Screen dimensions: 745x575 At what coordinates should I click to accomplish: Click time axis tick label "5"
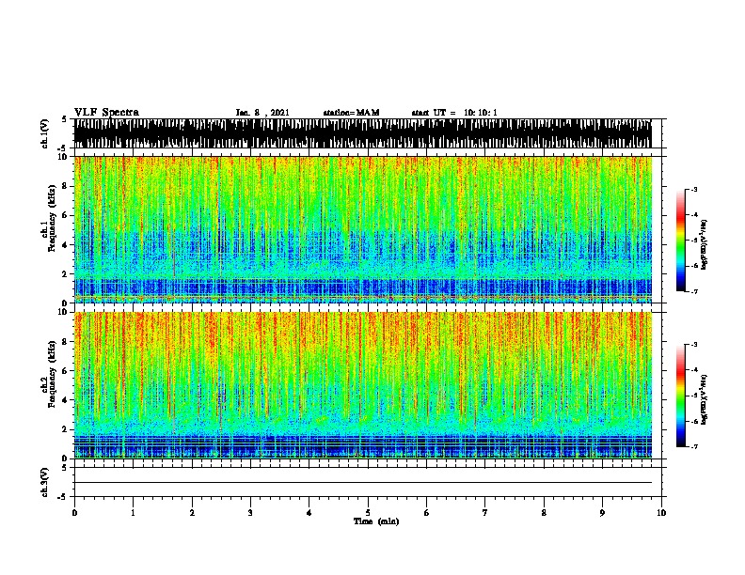(x=368, y=513)
